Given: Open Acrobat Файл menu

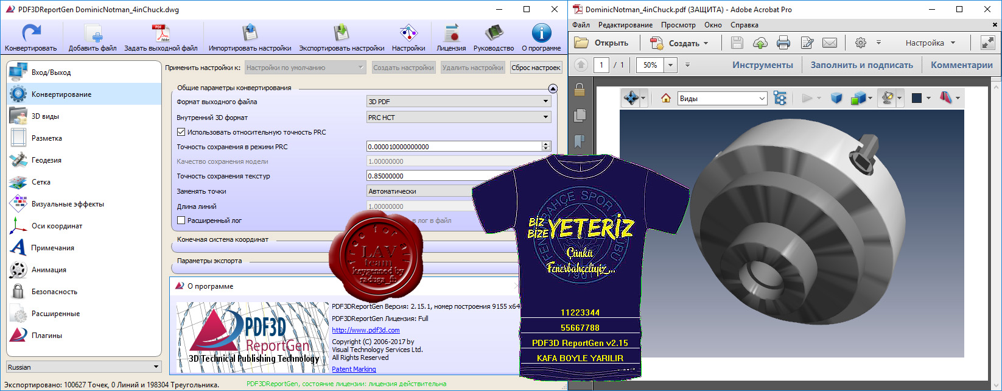Looking at the screenshot, I should [x=581, y=25].
